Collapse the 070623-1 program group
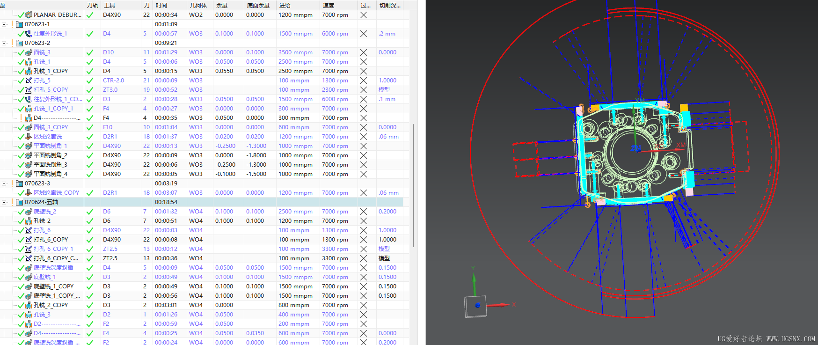818x345 pixels. [4, 24]
